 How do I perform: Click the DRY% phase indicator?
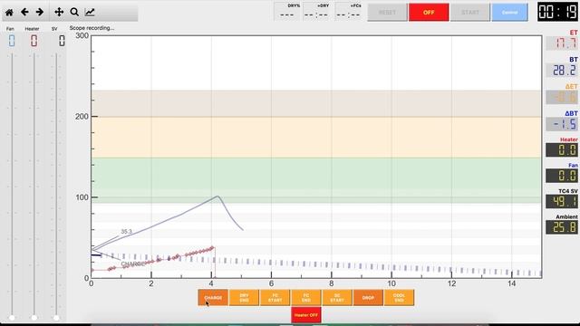tap(287, 12)
